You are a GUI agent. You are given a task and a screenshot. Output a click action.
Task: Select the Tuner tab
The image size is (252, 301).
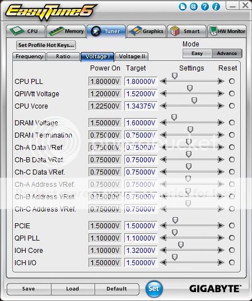106,31
